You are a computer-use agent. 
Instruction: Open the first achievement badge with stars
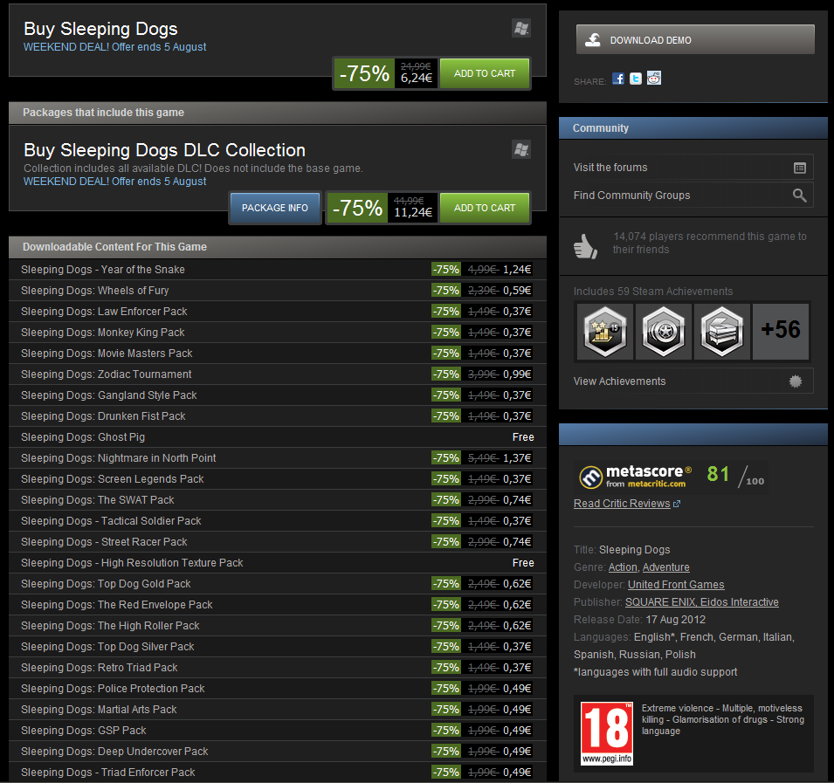604,331
